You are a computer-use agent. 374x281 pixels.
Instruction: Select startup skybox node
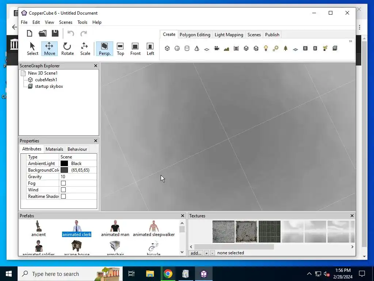(x=49, y=86)
